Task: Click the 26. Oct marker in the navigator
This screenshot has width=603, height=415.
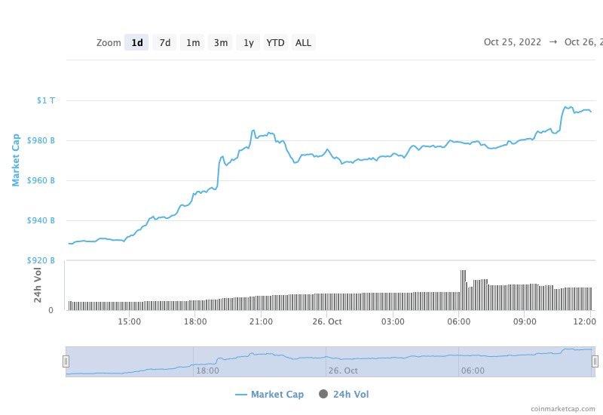Action: coord(344,370)
